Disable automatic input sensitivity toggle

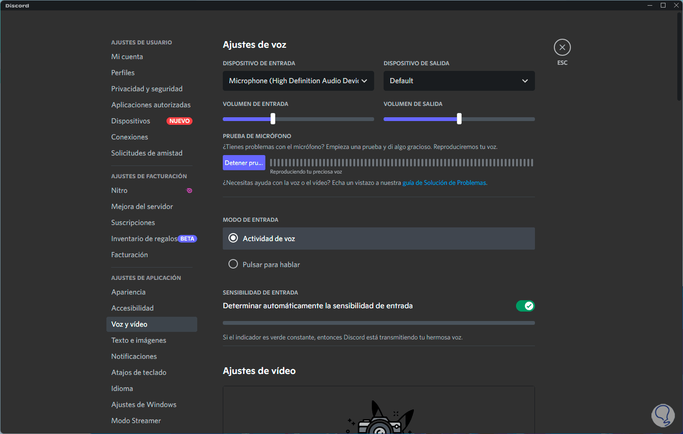pos(525,306)
